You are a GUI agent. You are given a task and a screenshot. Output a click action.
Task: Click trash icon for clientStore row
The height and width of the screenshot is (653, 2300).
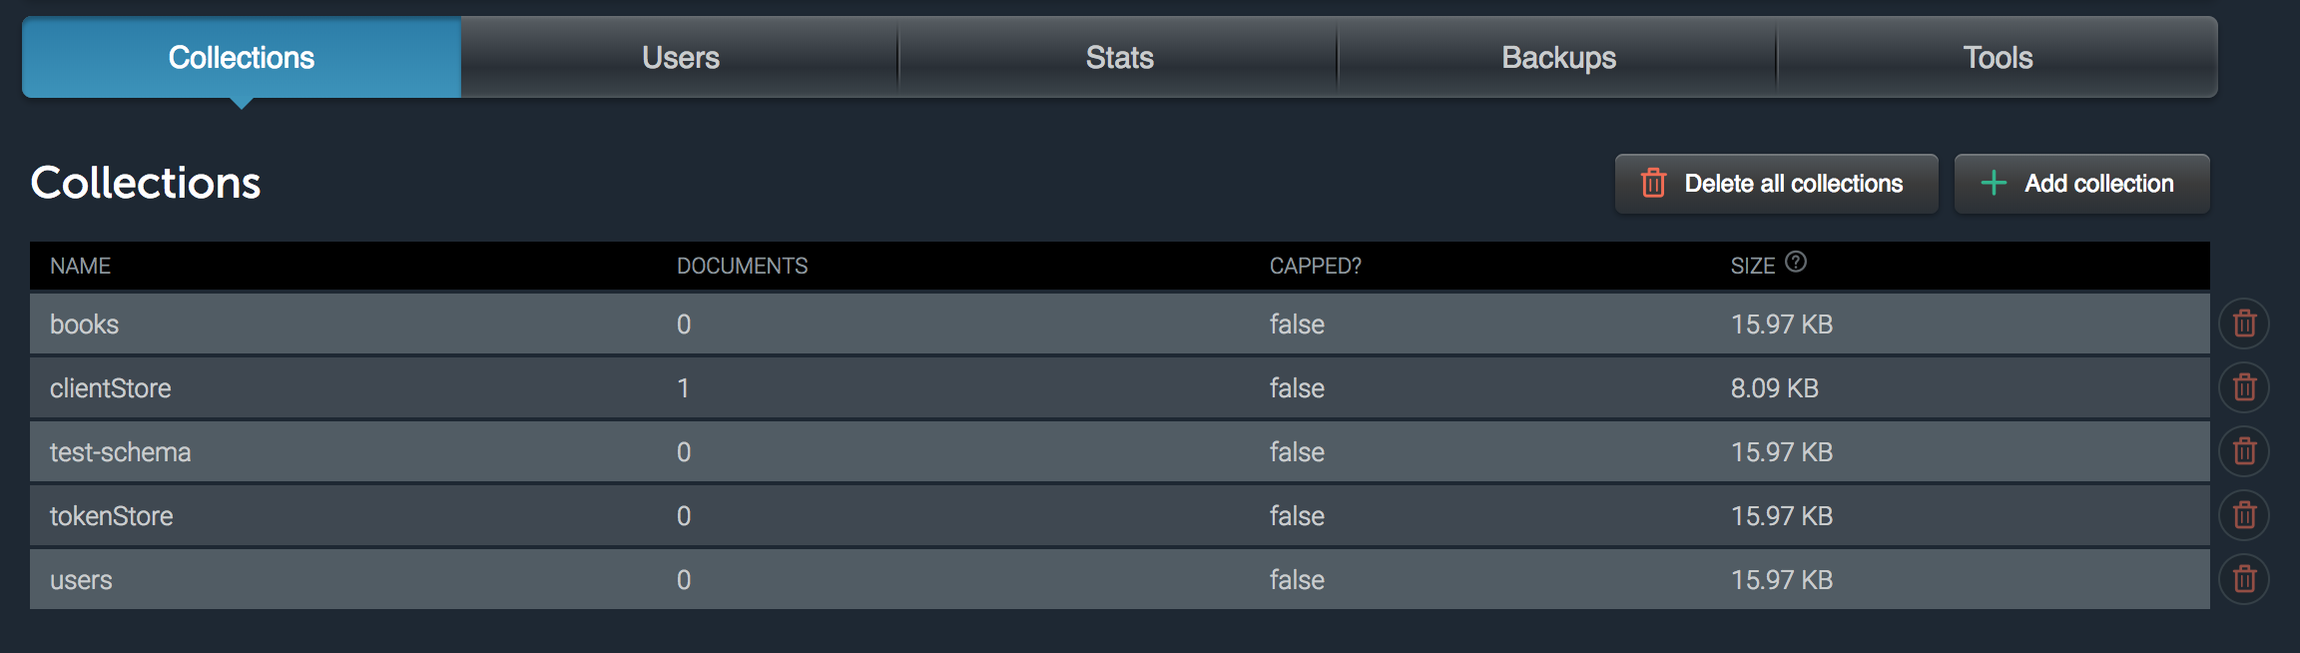2244,387
